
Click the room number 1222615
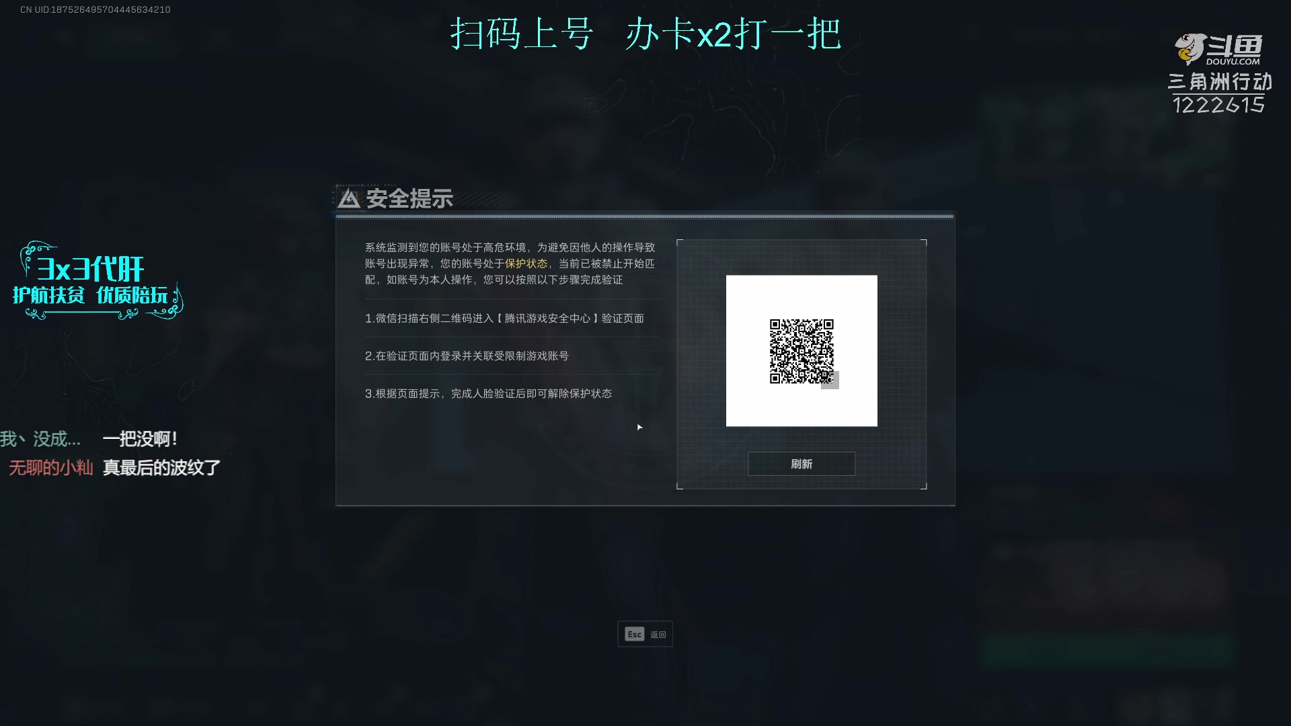(x=1218, y=105)
